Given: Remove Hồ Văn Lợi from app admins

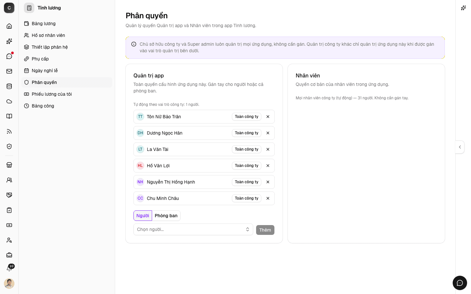Looking at the screenshot, I should click(268, 166).
